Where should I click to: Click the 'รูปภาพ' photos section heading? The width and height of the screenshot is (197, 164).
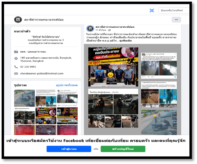pyautogui.click(x=20, y=85)
